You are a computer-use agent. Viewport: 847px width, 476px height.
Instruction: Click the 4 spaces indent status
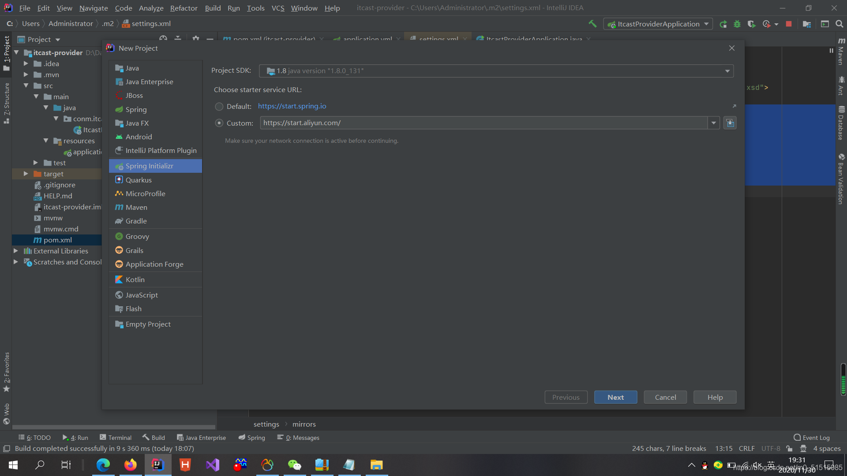pyautogui.click(x=827, y=448)
